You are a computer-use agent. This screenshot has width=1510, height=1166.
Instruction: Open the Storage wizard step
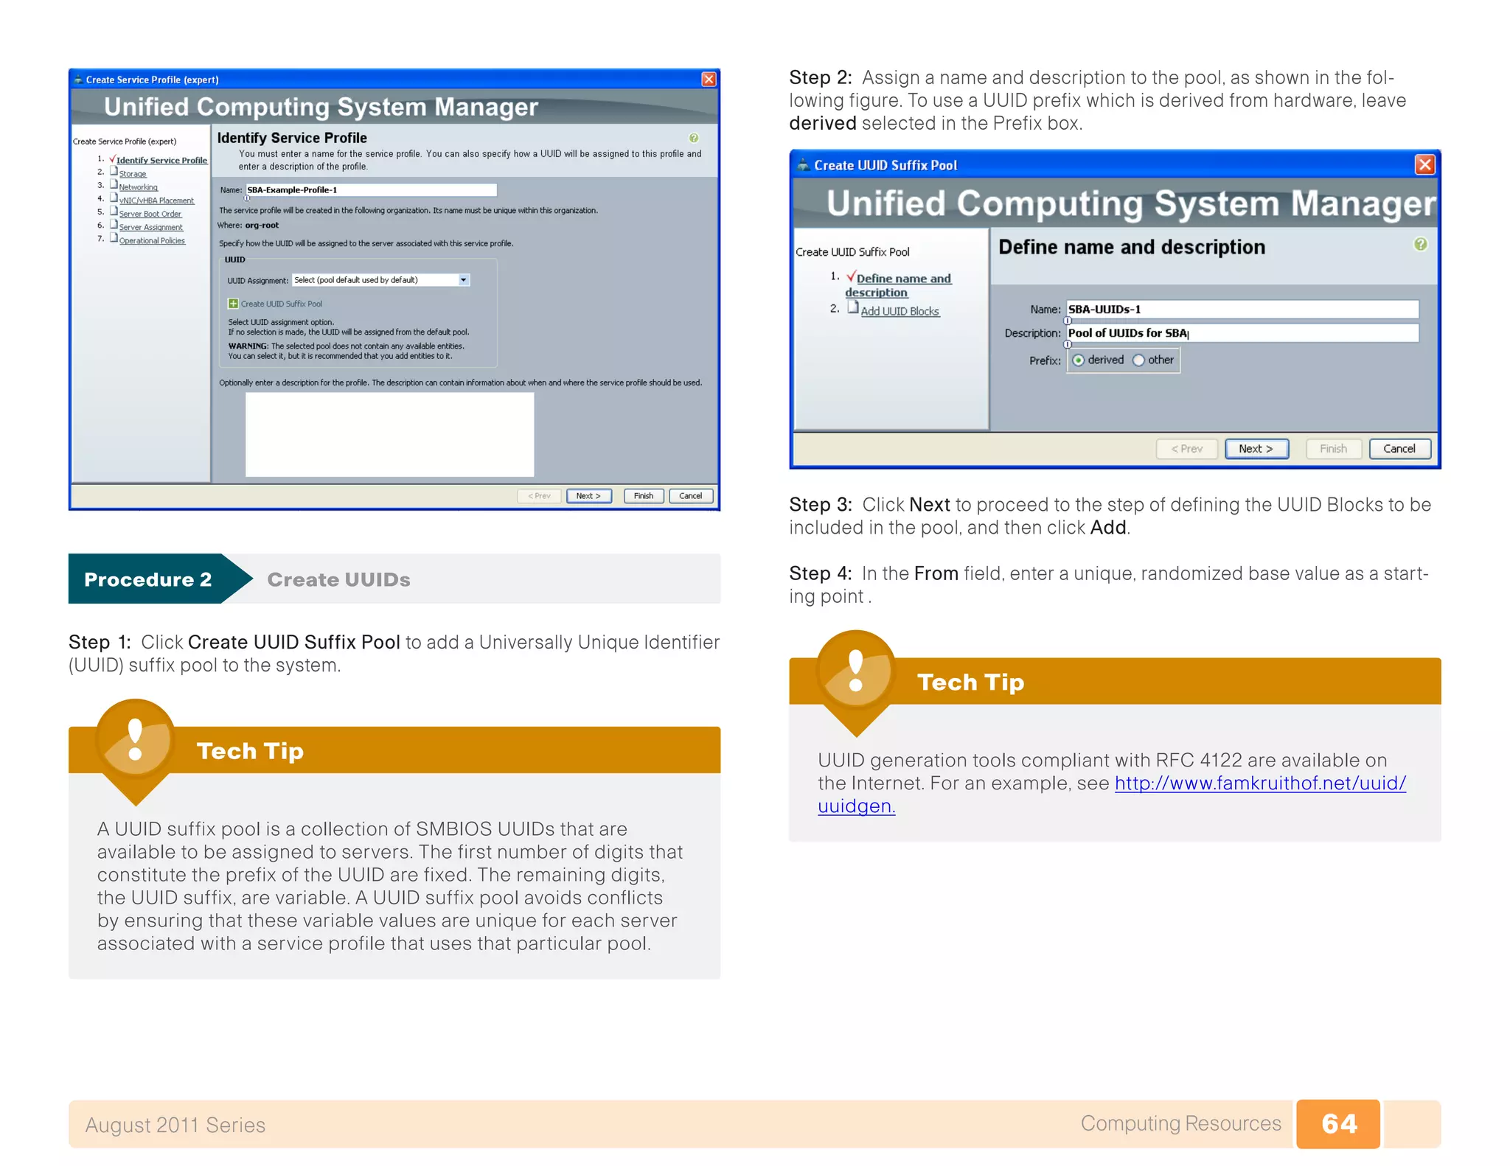pos(133,174)
